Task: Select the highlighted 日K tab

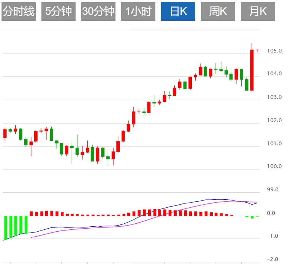Action: click(178, 11)
